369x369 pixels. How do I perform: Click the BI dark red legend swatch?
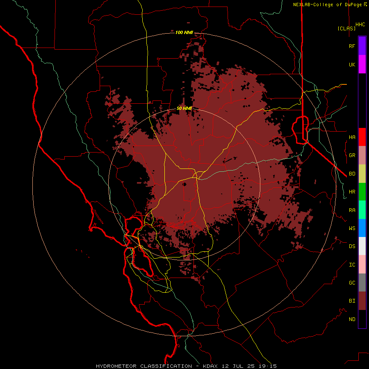(362, 301)
